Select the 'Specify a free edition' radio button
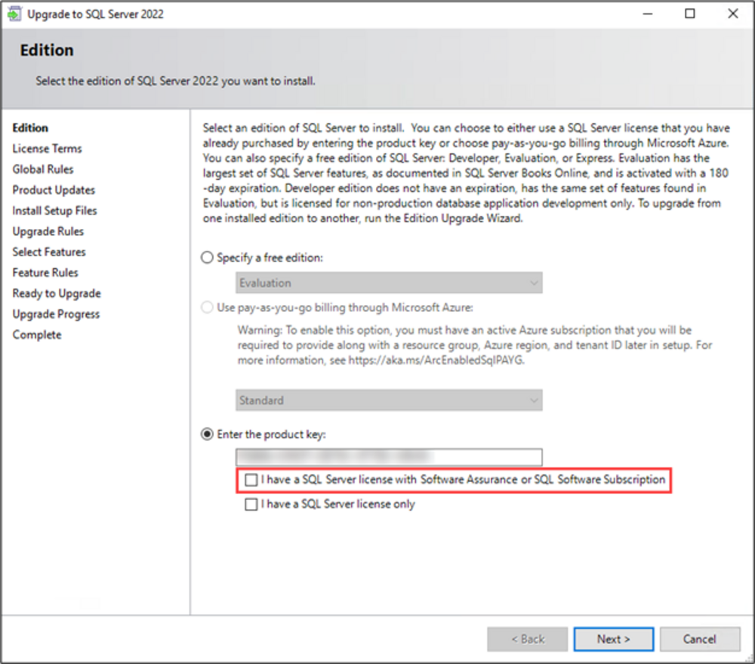This screenshot has width=755, height=664. point(208,258)
